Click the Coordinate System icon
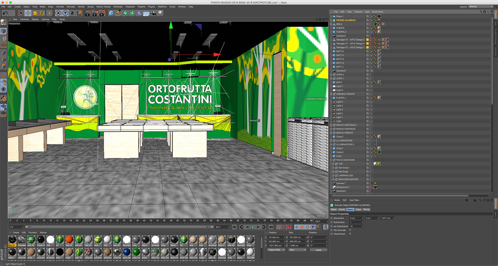498x266 pixels. click(x=79, y=13)
